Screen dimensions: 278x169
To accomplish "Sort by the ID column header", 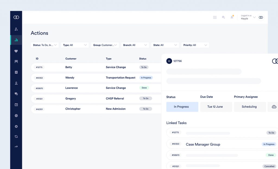I will (37, 59).
